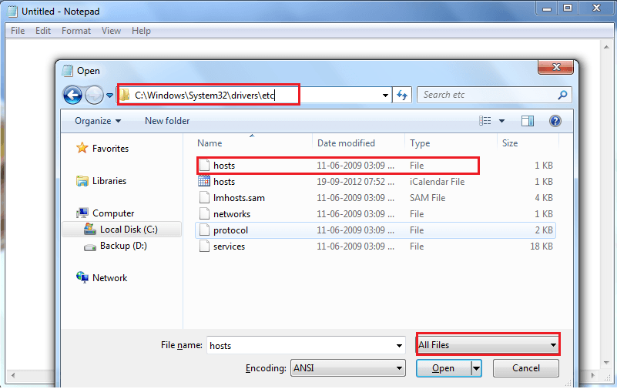The width and height of the screenshot is (617, 389).
Task: Sort by Date modified column header
Action: tap(346, 143)
